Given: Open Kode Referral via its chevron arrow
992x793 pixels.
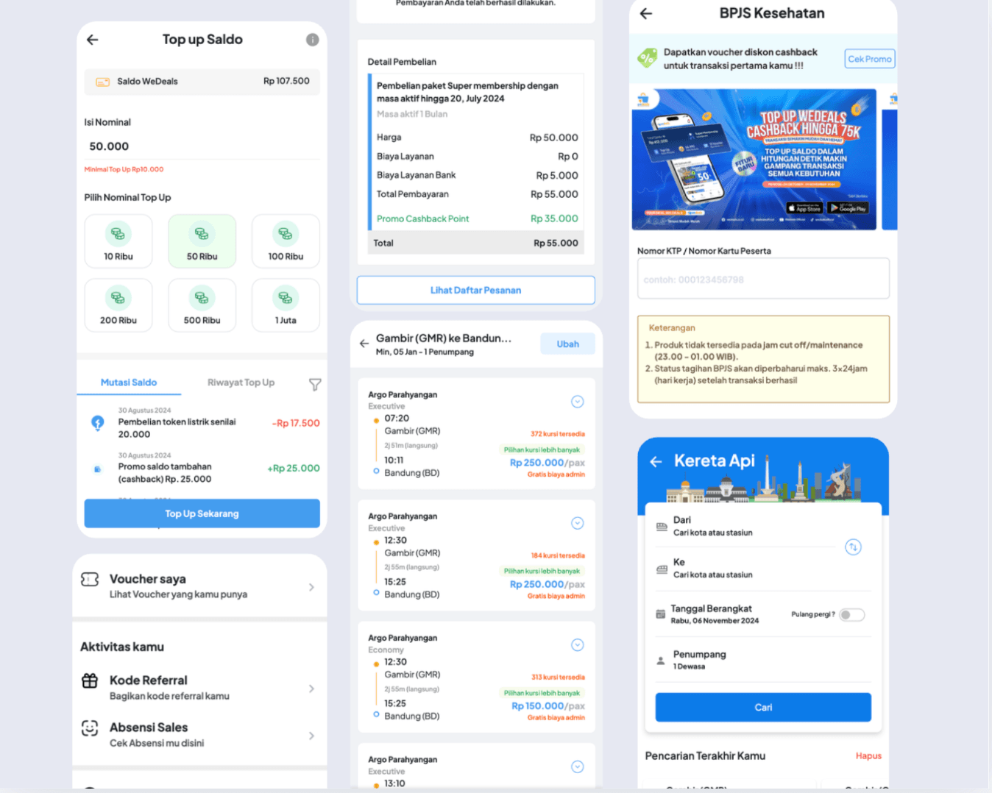Looking at the screenshot, I should [311, 689].
